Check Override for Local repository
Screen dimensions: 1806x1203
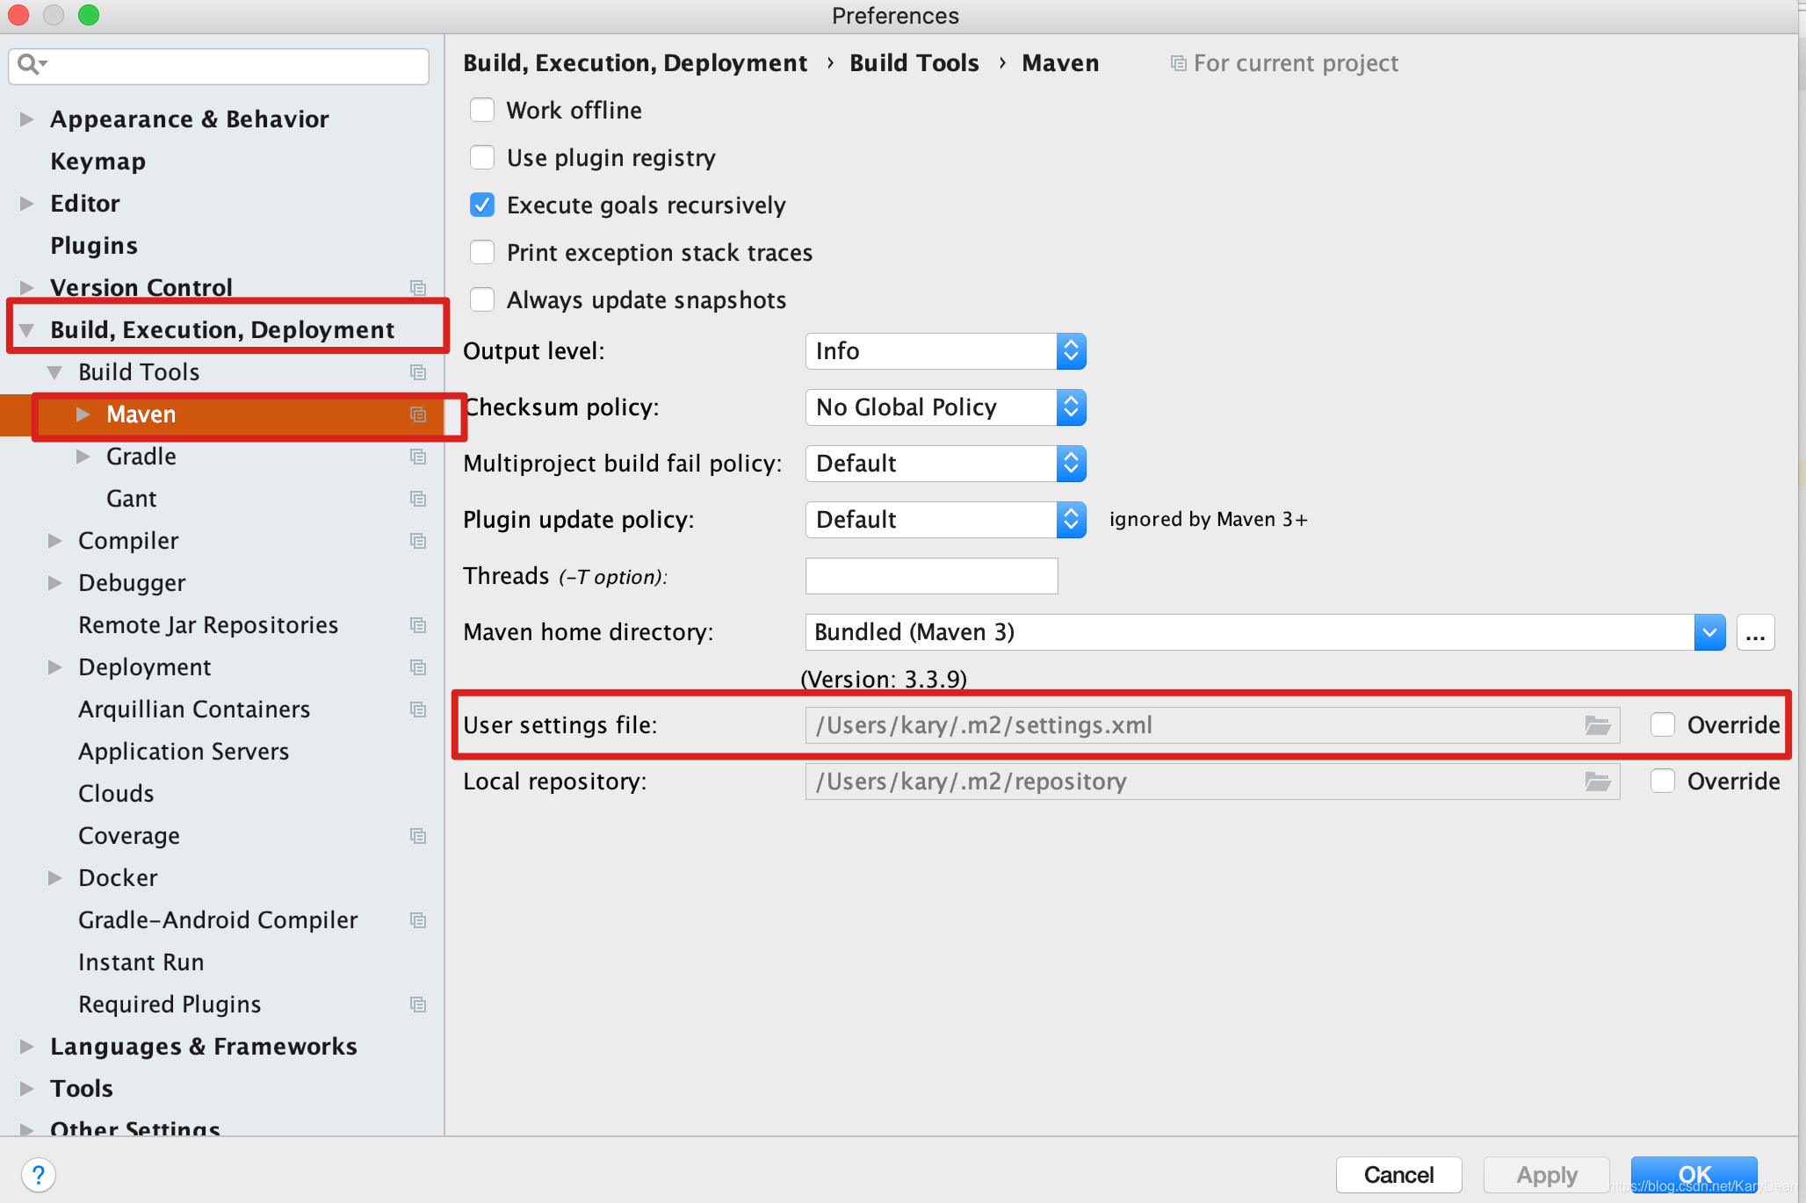pos(1663,781)
